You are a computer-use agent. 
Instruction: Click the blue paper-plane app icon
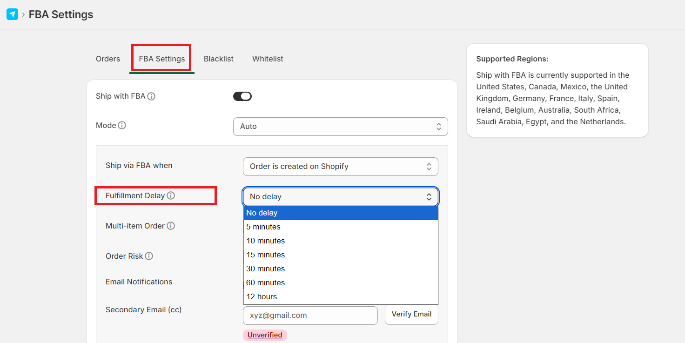(x=12, y=14)
